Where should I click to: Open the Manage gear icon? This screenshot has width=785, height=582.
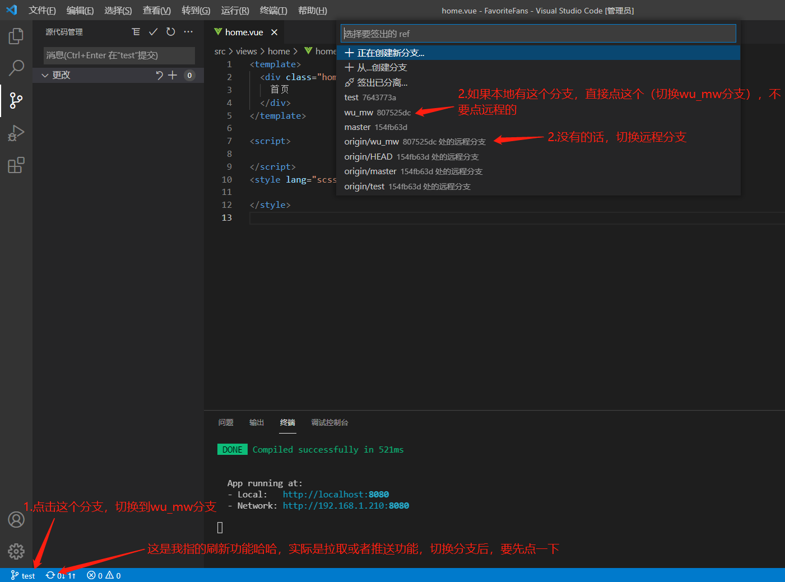[16, 552]
